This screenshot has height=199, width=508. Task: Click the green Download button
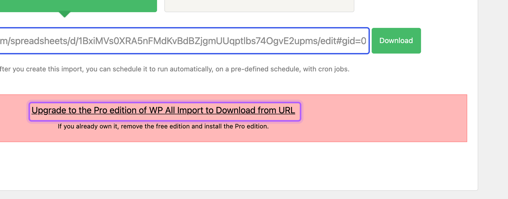click(x=396, y=41)
